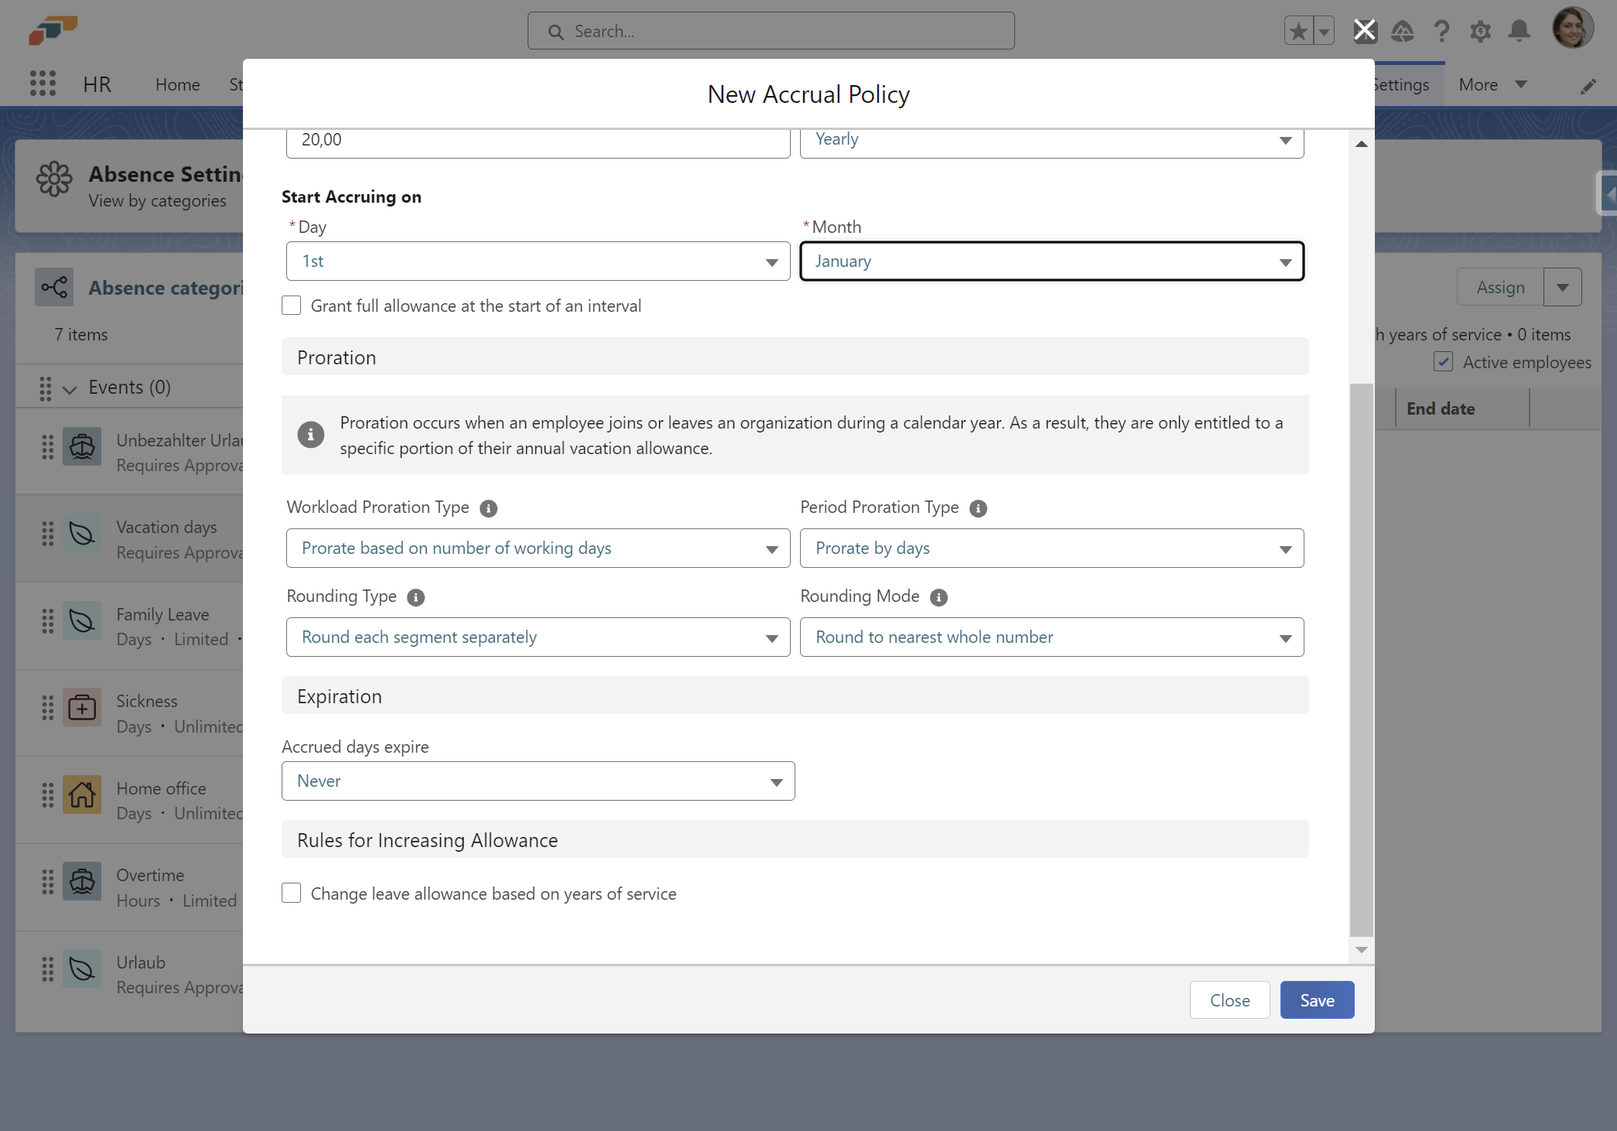1617x1131 pixels.
Task: Click Period Proration Type info icon
Action: [x=978, y=508]
